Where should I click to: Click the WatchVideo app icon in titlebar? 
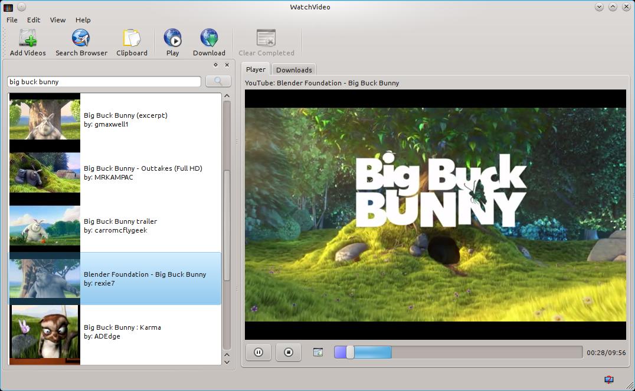(x=8, y=7)
